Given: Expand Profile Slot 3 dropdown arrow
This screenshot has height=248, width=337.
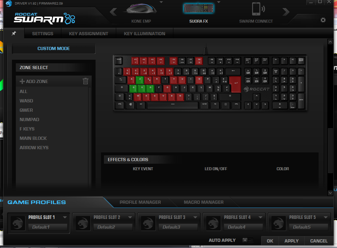Looking at the screenshot, I should [x=195, y=217].
